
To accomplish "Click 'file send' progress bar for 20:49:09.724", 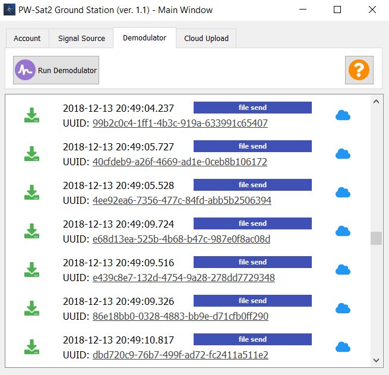I will click(252, 223).
